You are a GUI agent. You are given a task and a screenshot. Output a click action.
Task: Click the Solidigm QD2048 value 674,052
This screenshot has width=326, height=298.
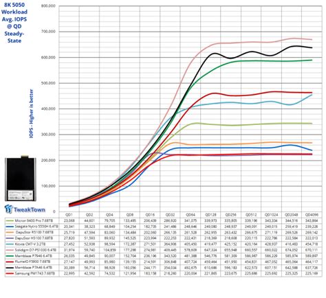pyautogui.click(x=291, y=250)
